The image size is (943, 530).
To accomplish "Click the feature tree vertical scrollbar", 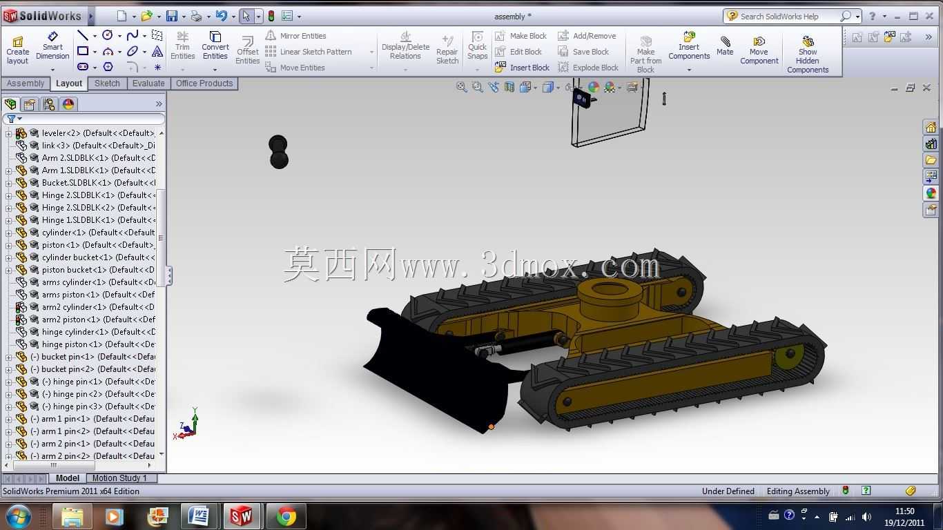I will coord(162,237).
